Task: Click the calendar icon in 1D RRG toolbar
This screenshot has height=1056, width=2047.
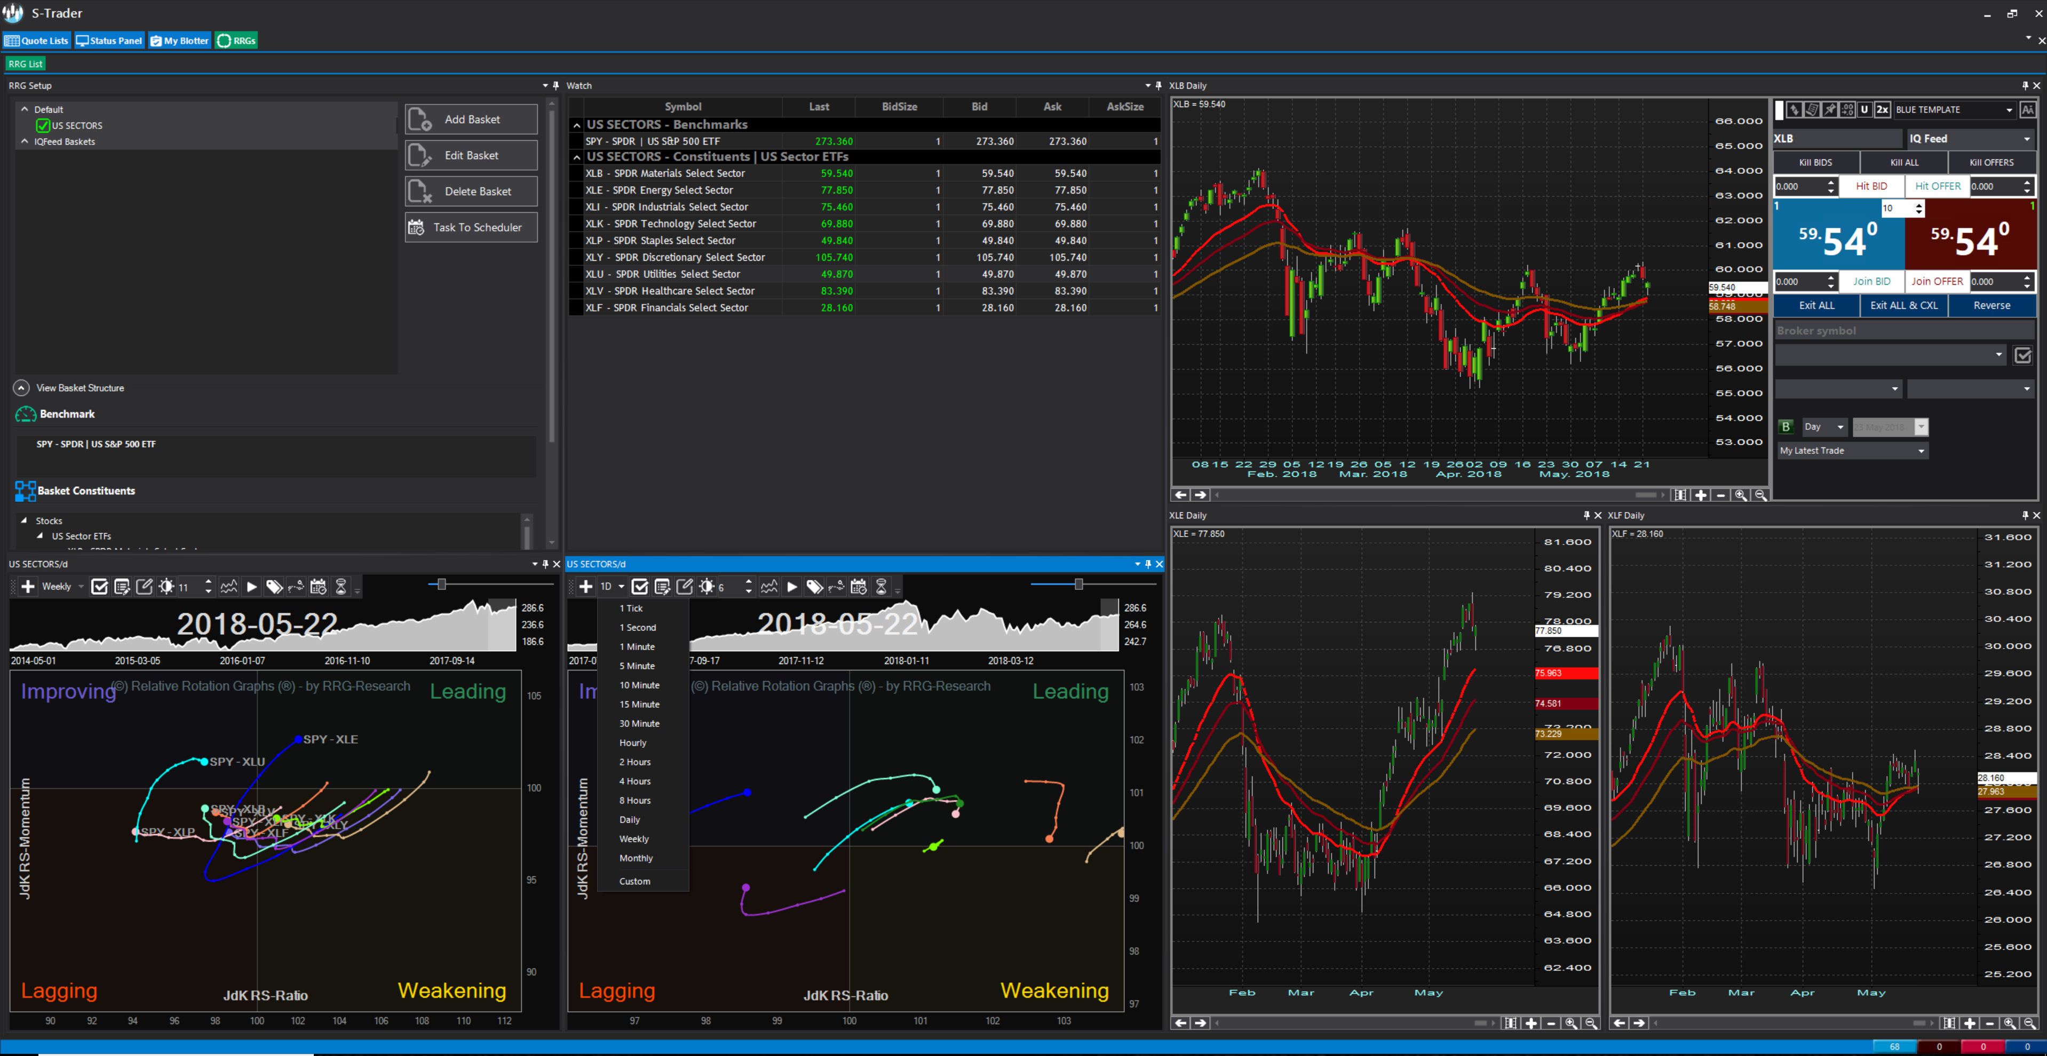Action: 859,587
